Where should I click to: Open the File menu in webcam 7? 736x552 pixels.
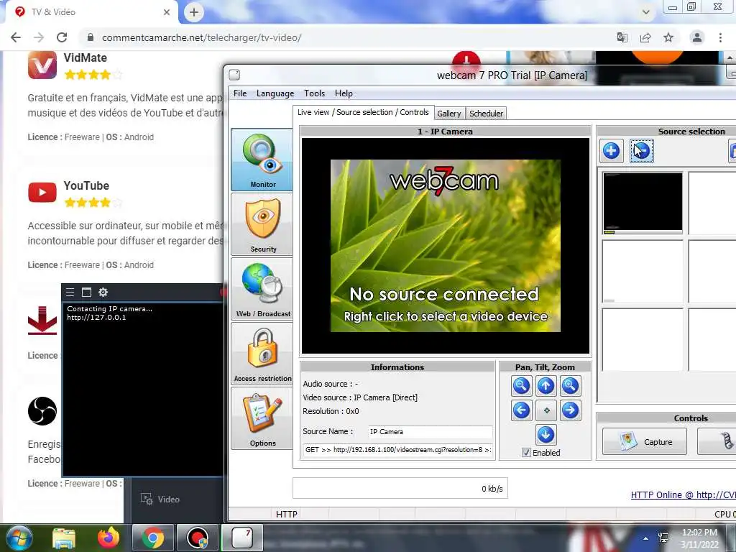point(240,93)
